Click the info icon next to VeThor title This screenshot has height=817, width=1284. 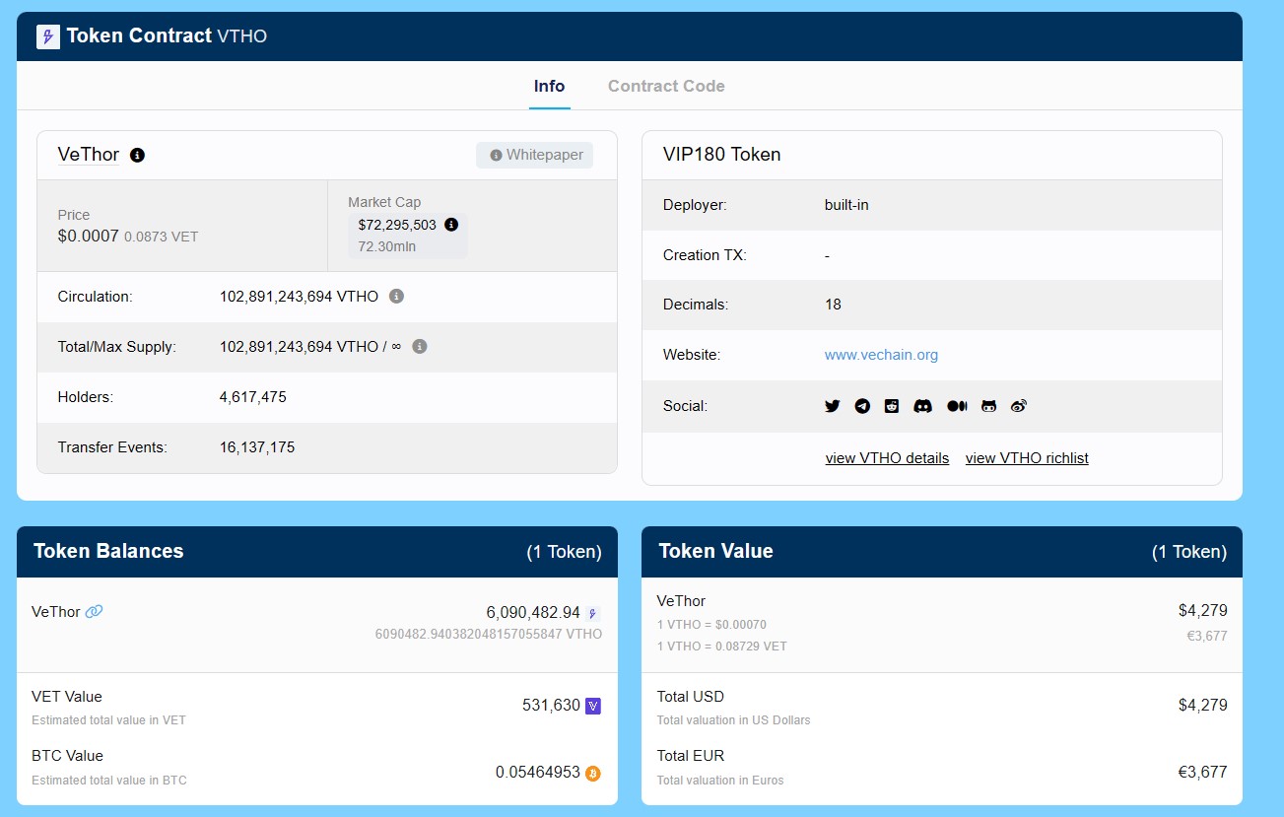pos(138,155)
